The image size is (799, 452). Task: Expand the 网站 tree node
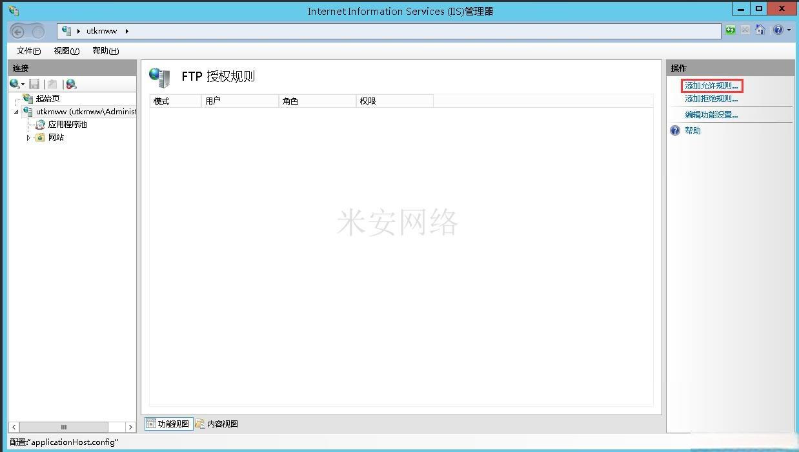[28, 138]
